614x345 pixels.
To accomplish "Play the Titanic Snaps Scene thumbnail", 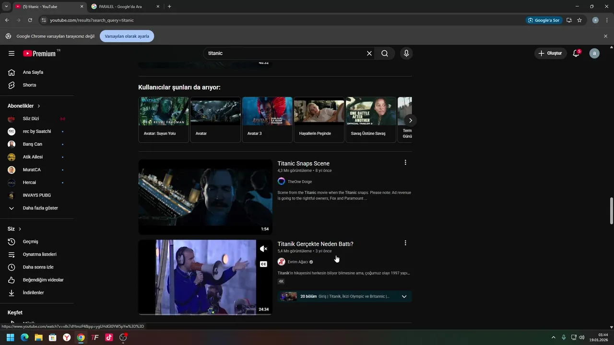I will click(x=205, y=197).
